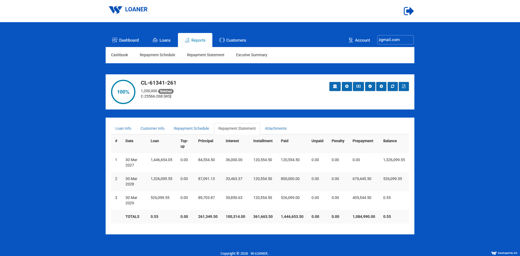Viewport: 520px width, 256px height.
Task: Click the 100% progress circle
Action: tap(123, 92)
